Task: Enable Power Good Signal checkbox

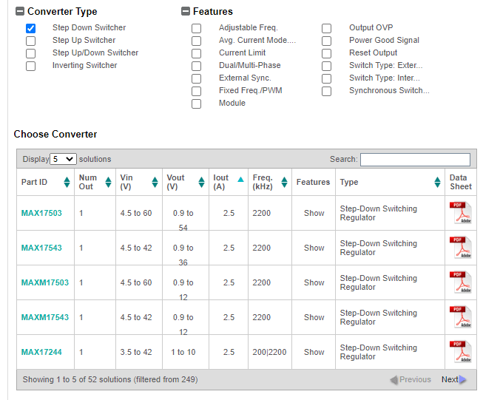Action: (x=326, y=41)
